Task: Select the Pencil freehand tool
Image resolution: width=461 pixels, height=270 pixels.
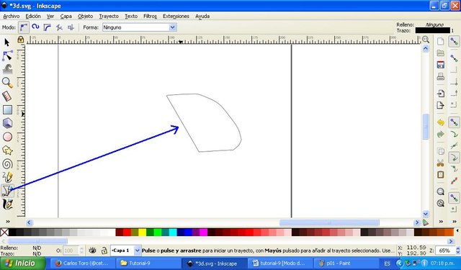Action: [7, 177]
